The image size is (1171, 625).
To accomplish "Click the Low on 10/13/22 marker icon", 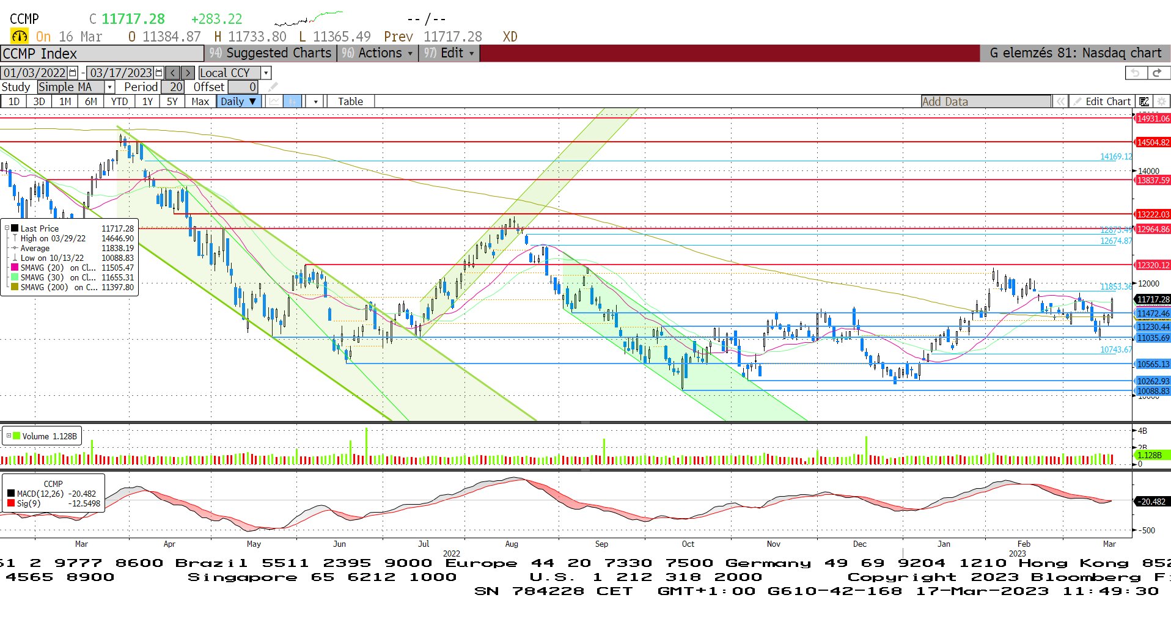I will point(15,258).
